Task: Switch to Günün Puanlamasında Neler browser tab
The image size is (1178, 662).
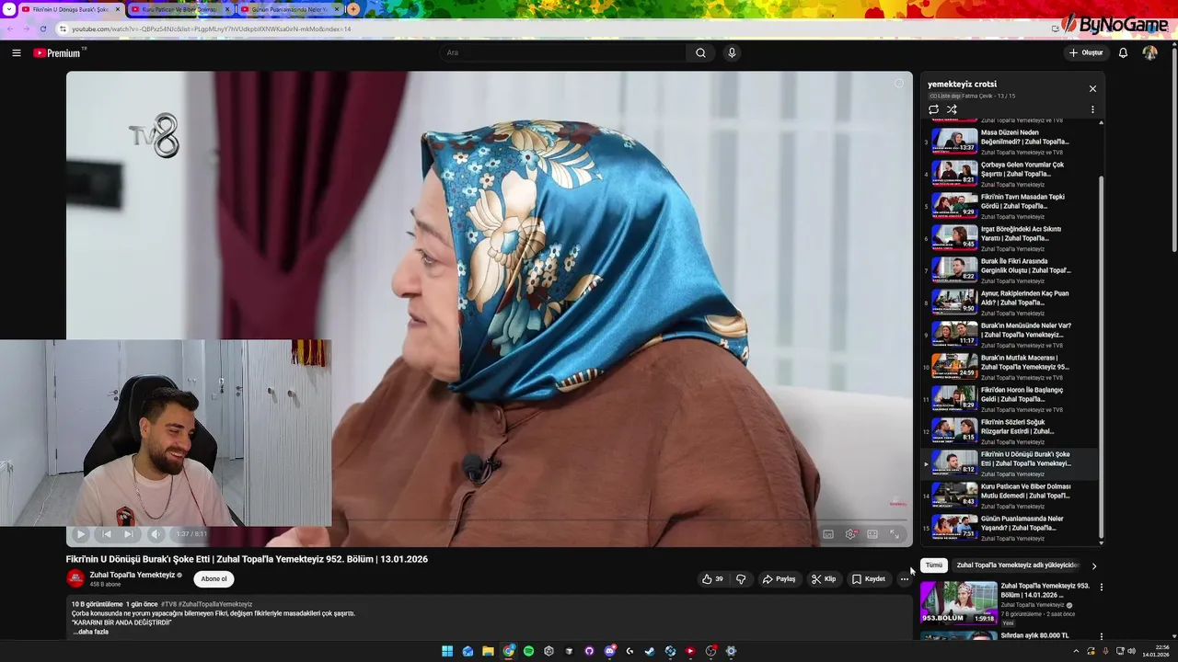Action: pos(290,9)
